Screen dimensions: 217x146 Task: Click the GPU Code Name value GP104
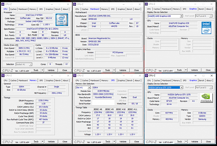(169, 101)
